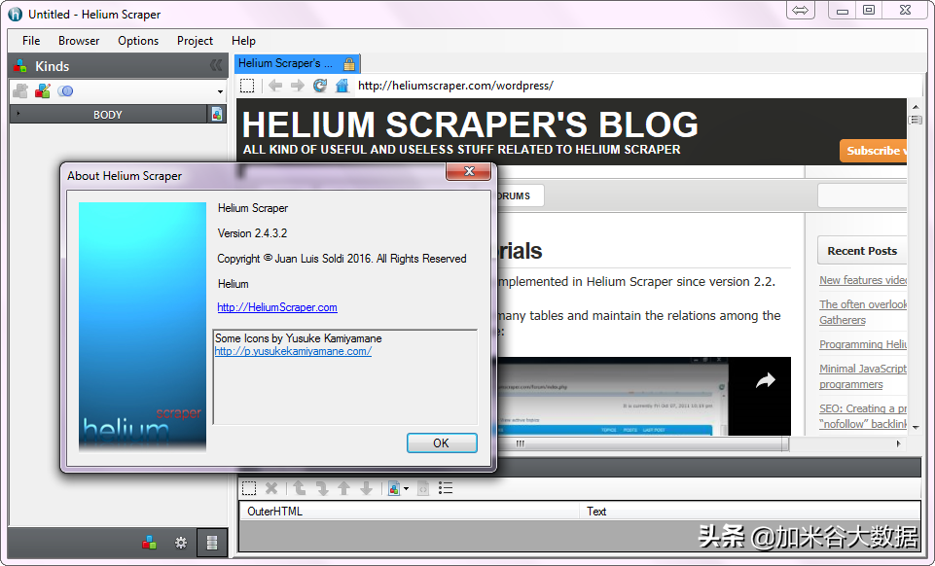Click the delete X icon in selection toolbar
Screen dimensions: 935x566
click(271, 488)
